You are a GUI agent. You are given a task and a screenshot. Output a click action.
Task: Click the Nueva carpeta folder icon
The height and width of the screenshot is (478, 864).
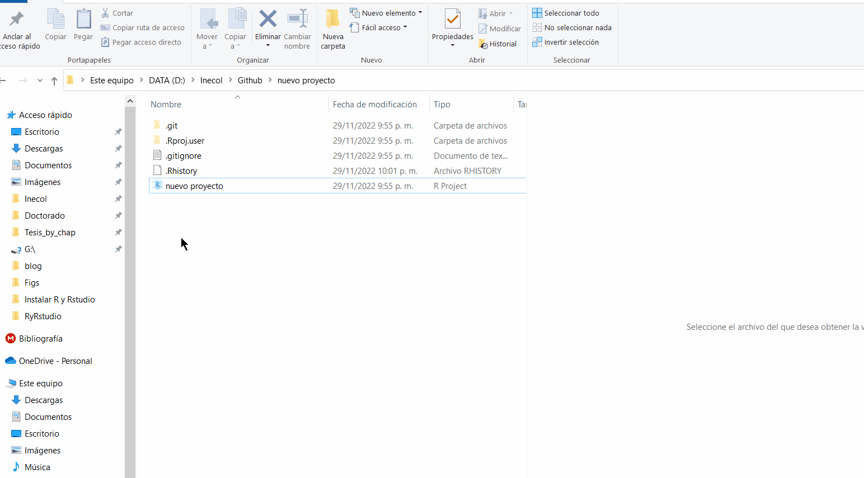point(332,19)
